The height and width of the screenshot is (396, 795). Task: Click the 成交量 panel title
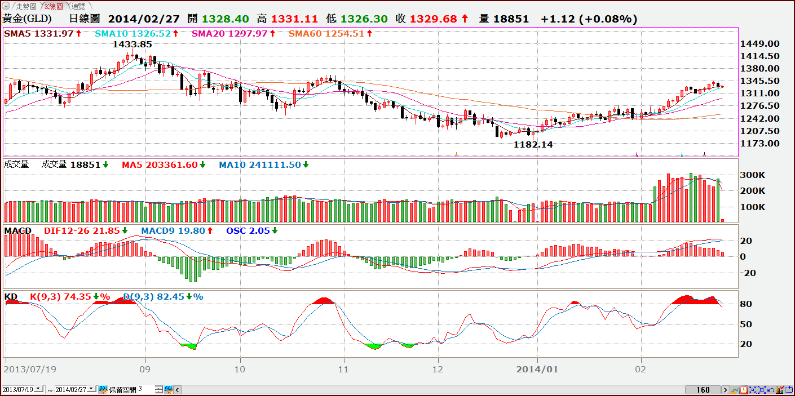point(16,164)
